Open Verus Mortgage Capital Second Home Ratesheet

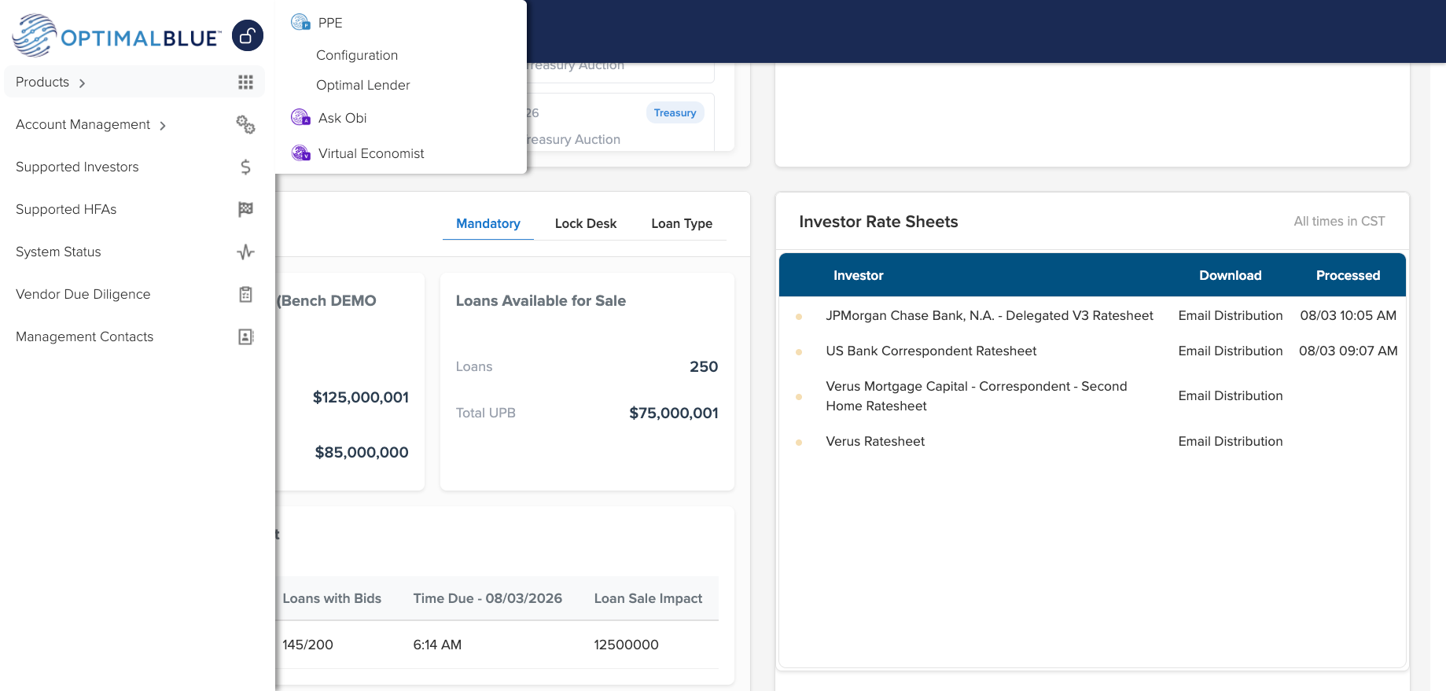tap(977, 396)
